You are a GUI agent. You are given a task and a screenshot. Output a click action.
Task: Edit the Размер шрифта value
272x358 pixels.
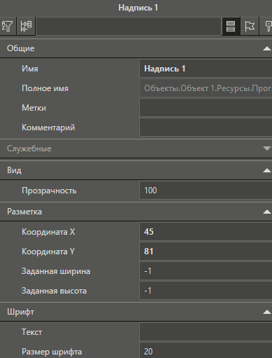pos(206,351)
